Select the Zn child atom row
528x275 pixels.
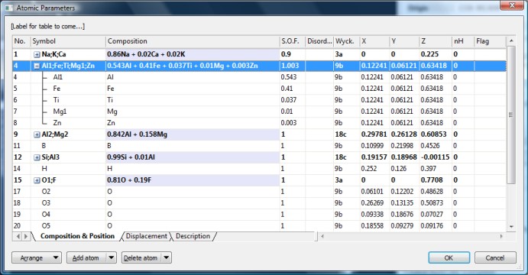[x=259, y=123]
